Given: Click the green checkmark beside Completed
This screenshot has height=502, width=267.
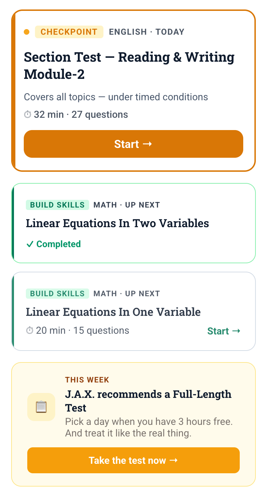Looking at the screenshot, I should [x=30, y=244].
